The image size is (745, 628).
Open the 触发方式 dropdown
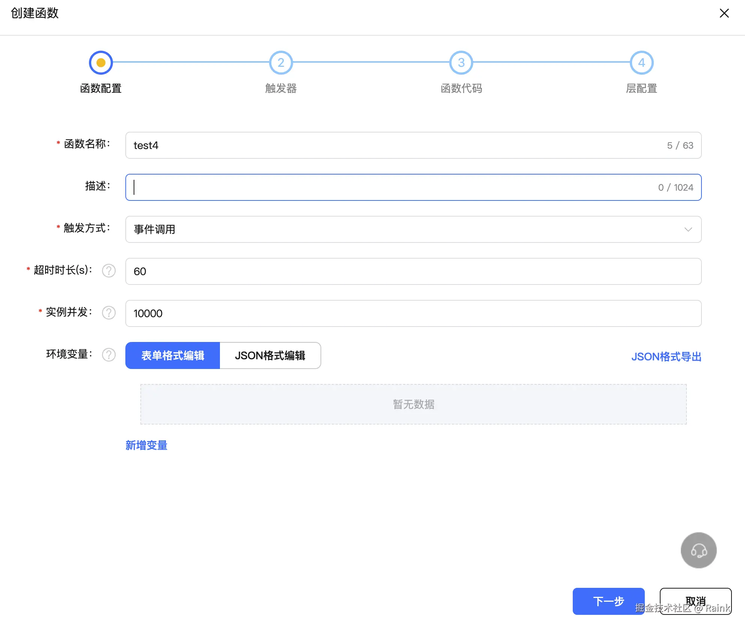pyautogui.click(x=413, y=229)
